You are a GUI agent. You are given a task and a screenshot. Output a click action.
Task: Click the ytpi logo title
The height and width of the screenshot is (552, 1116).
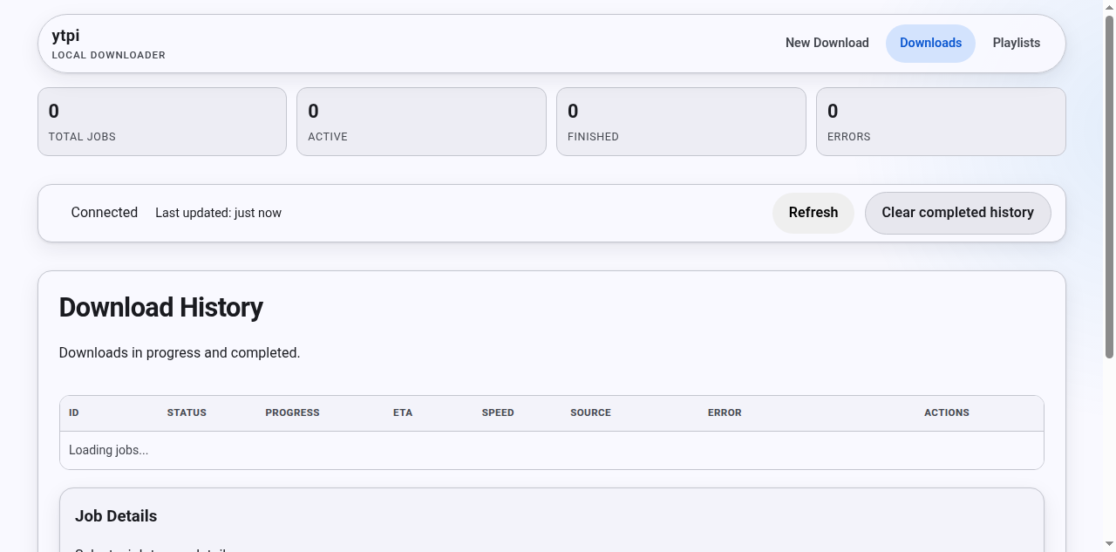coord(66,36)
